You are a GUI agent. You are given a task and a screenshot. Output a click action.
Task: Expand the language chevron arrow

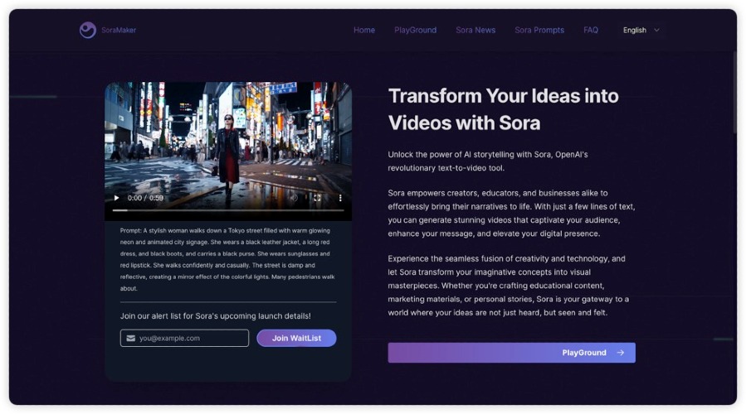pos(656,30)
